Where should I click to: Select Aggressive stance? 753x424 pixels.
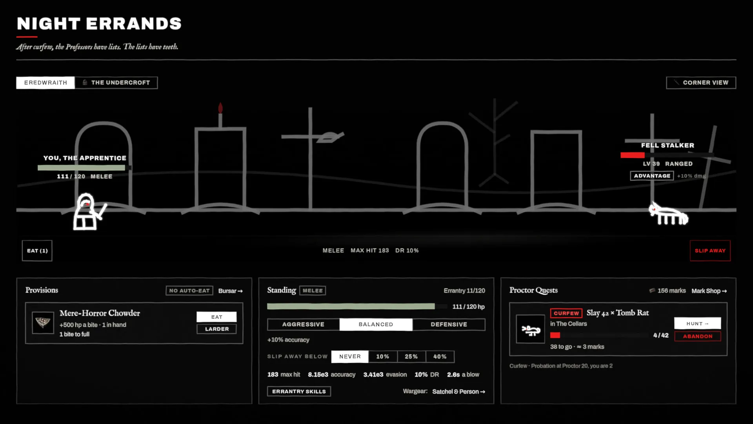303,324
